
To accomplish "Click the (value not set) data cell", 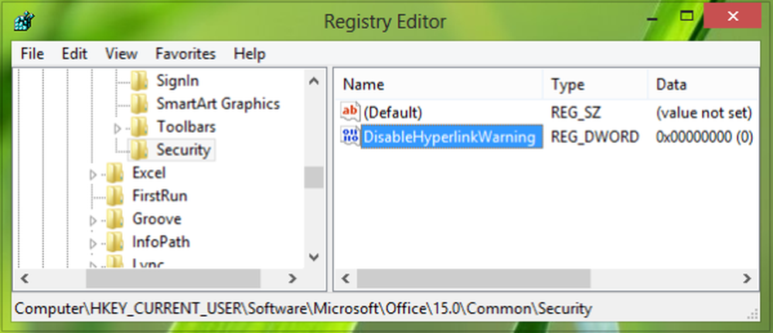I will [703, 113].
